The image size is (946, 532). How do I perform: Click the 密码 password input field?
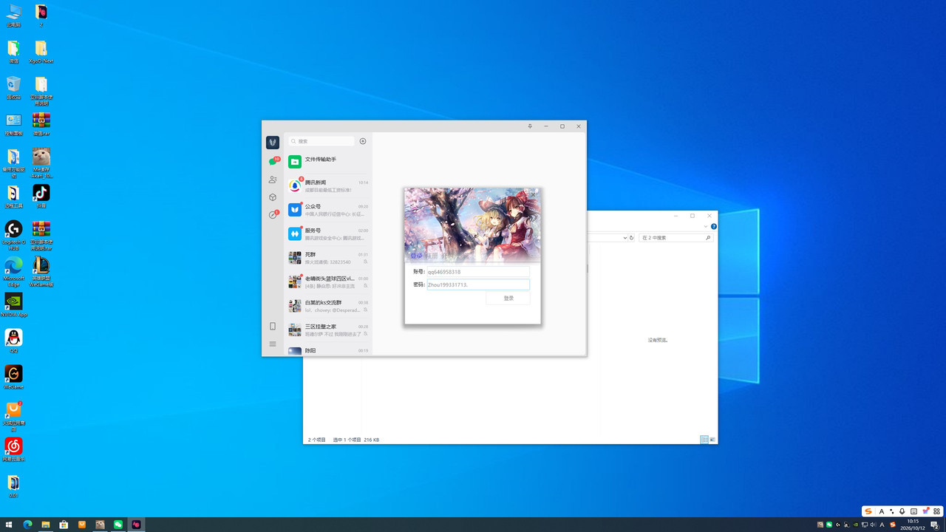click(x=477, y=284)
